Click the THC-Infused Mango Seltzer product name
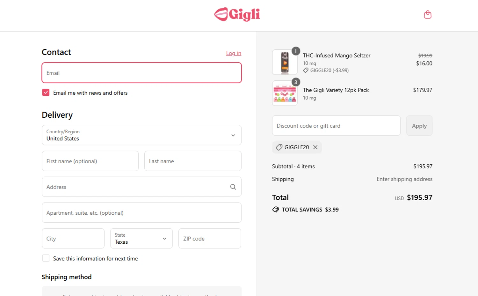 (x=337, y=56)
